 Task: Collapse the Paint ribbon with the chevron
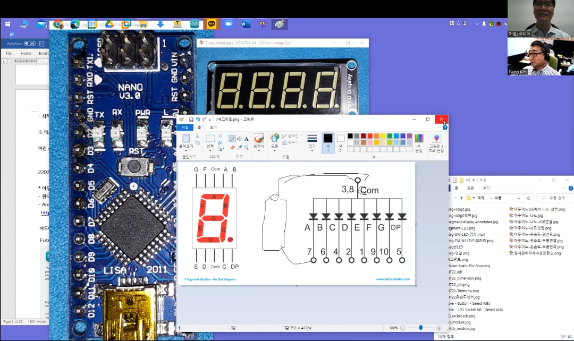click(x=438, y=127)
